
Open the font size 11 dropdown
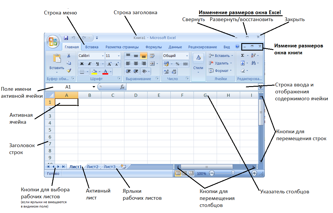[119, 56]
